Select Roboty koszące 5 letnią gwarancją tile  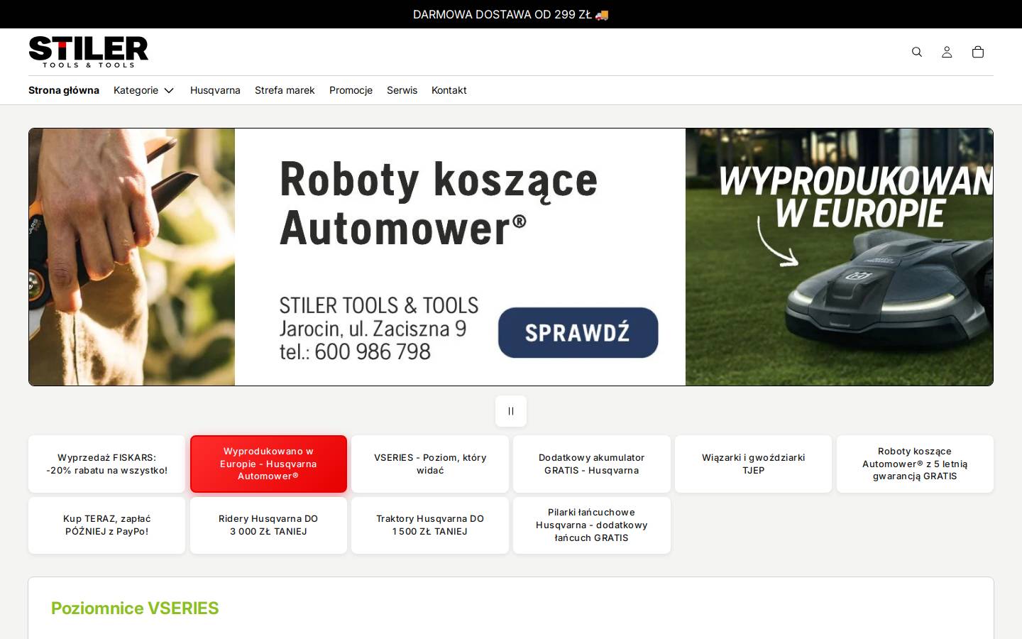click(x=915, y=464)
